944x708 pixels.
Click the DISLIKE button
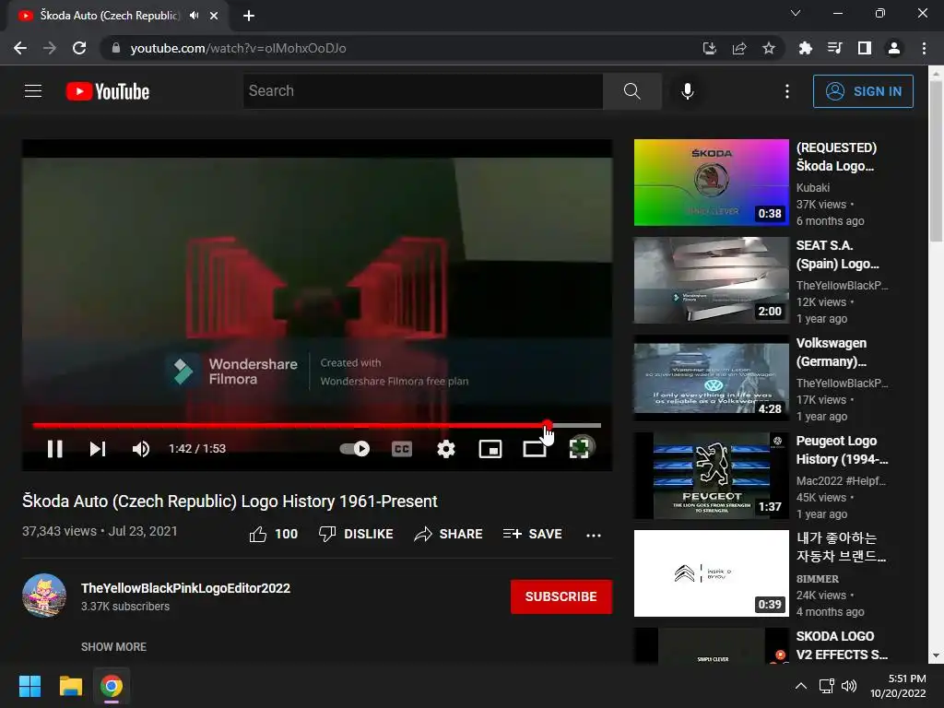pyautogui.click(x=356, y=534)
